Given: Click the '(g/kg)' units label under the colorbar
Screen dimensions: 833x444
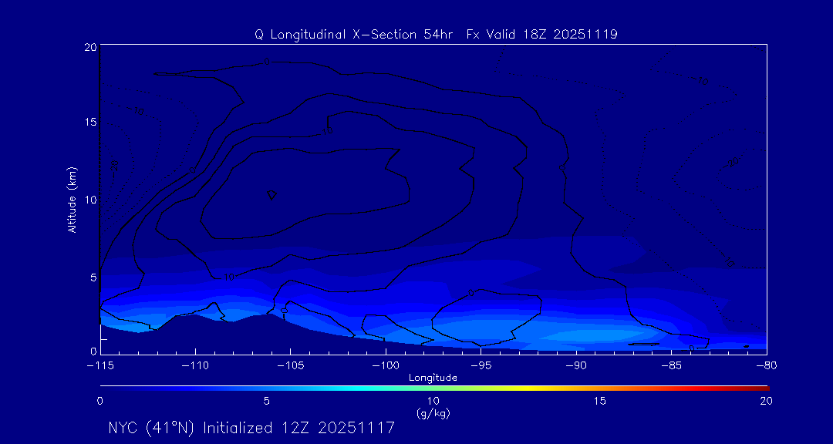Looking at the screenshot, I should [x=433, y=413].
